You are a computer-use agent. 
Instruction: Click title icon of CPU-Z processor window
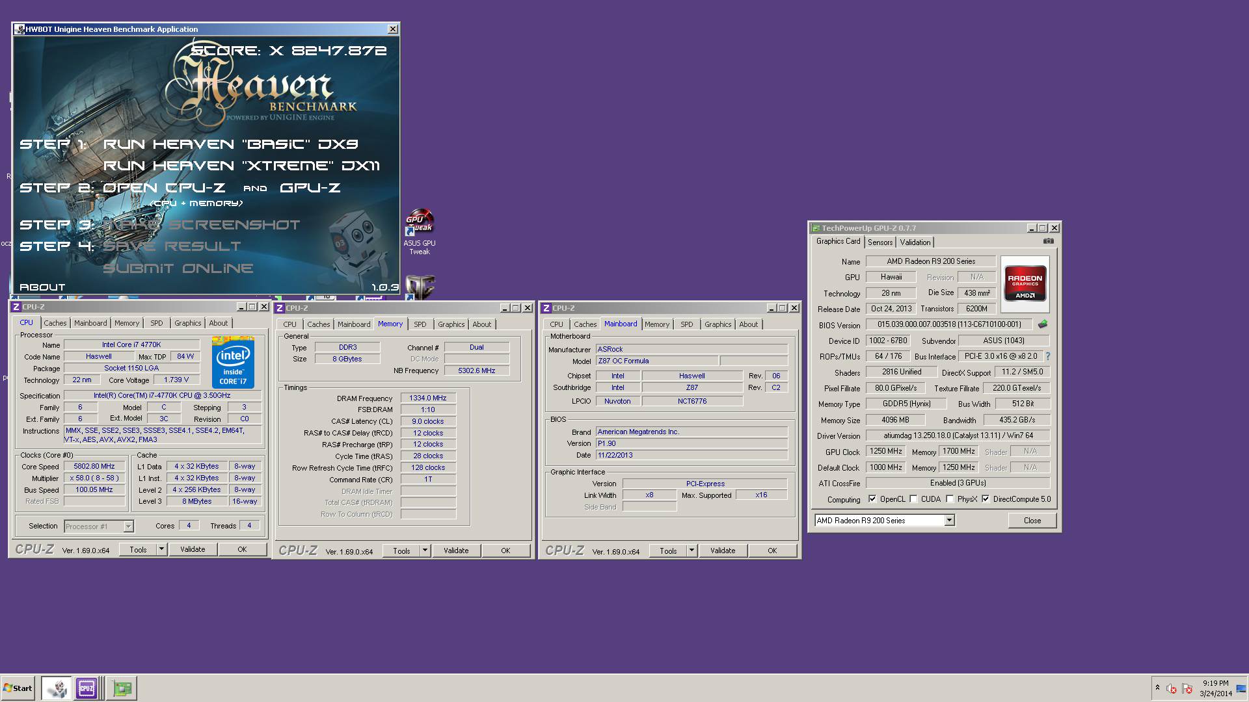coord(16,307)
